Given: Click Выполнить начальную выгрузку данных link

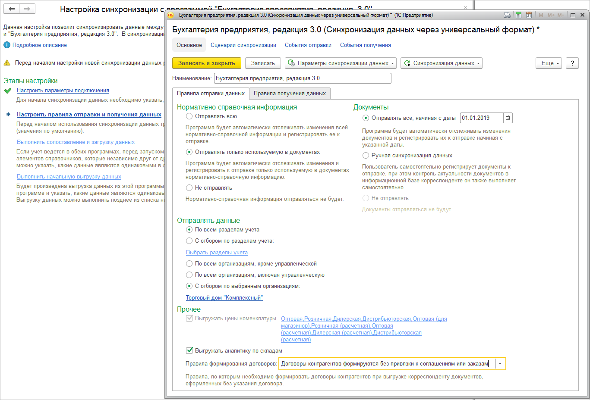Looking at the screenshot, I should 69,177.
